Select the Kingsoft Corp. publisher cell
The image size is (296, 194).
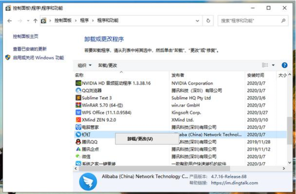pyautogui.click(x=186, y=113)
